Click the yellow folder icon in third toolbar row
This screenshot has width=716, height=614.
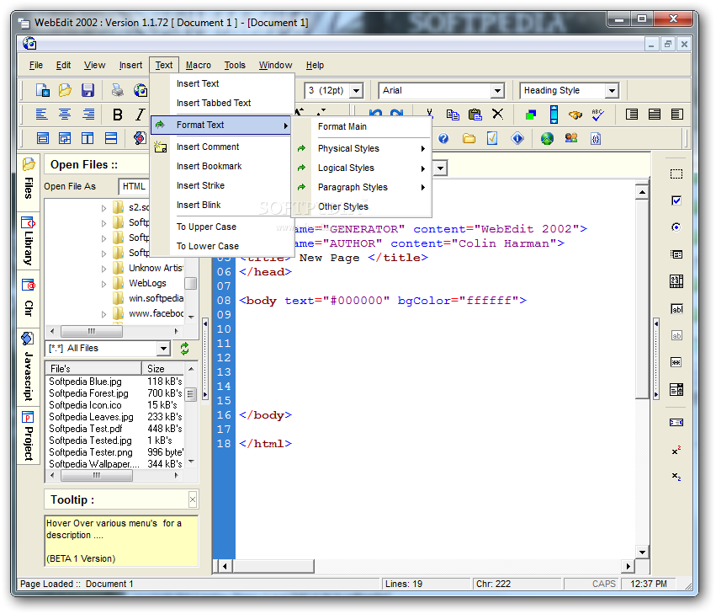click(469, 138)
